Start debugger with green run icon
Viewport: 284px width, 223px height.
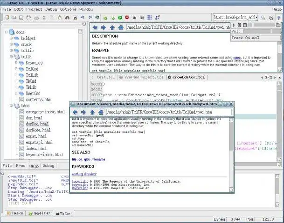(x=120, y=17)
